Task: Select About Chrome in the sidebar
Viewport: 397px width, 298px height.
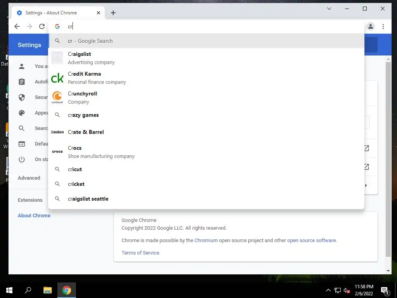Action: pos(34,215)
